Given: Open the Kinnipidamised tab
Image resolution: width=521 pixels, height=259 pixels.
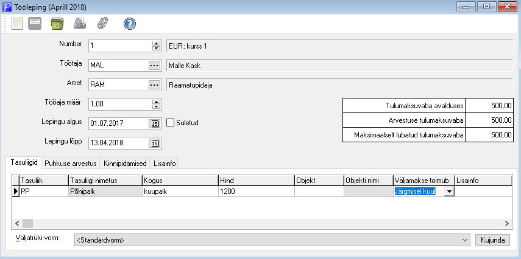Looking at the screenshot, I should (124, 164).
